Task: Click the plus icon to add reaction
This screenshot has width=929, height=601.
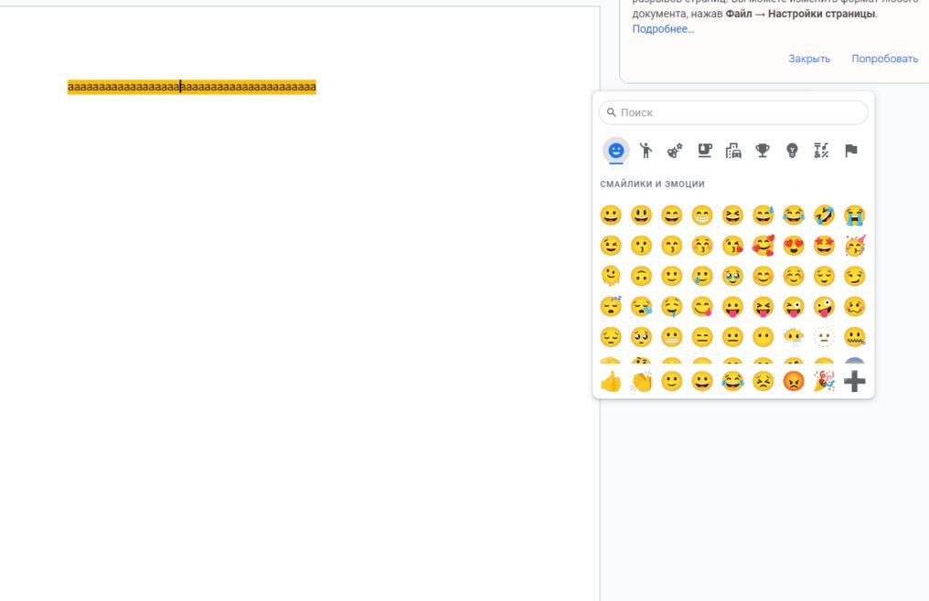Action: tap(854, 382)
